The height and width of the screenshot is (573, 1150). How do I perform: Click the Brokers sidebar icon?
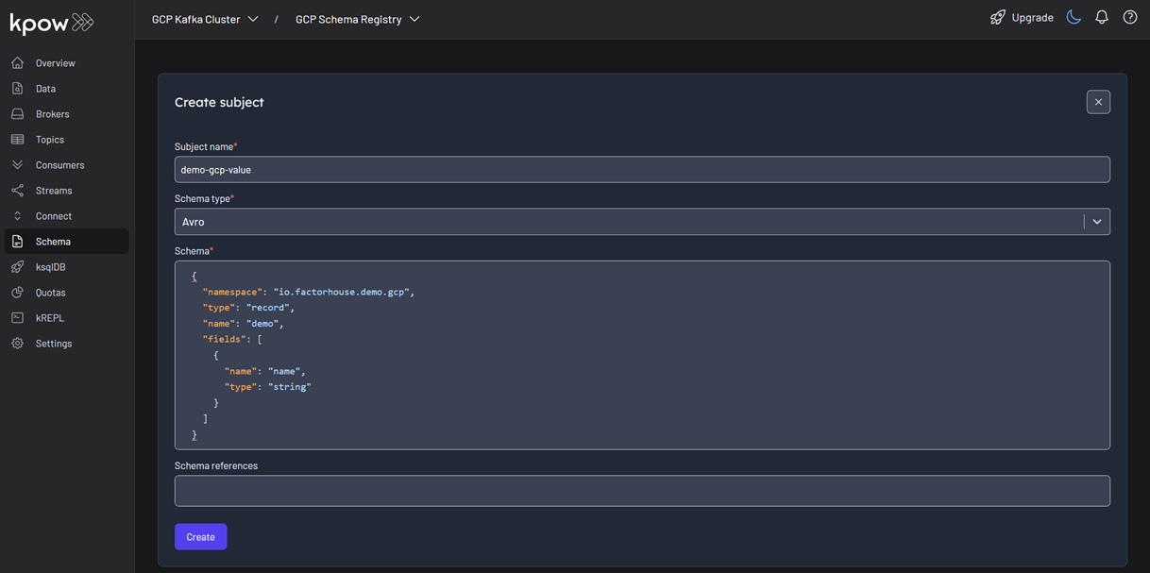click(18, 114)
